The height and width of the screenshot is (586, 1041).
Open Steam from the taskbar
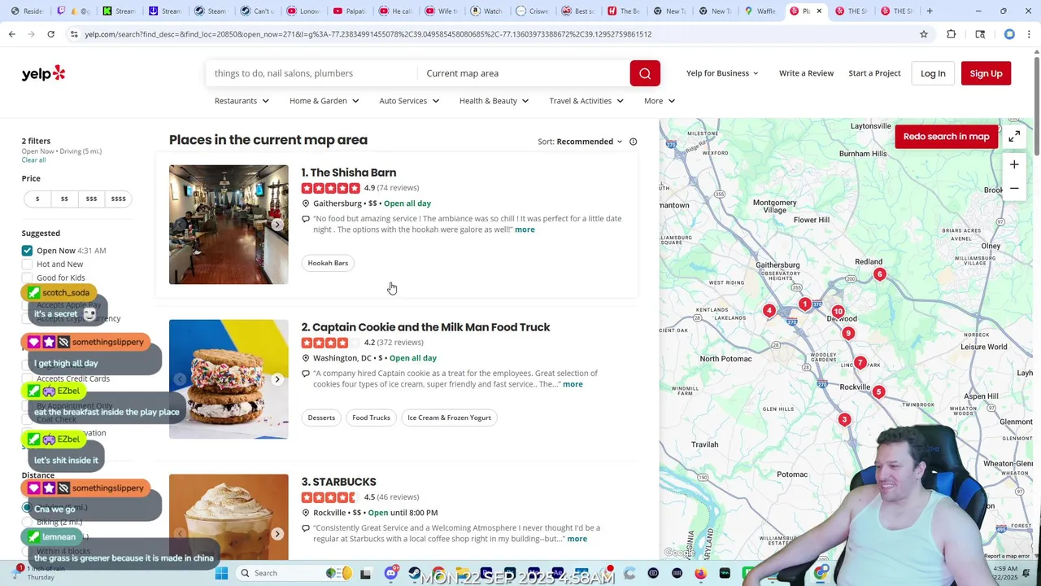click(x=415, y=573)
